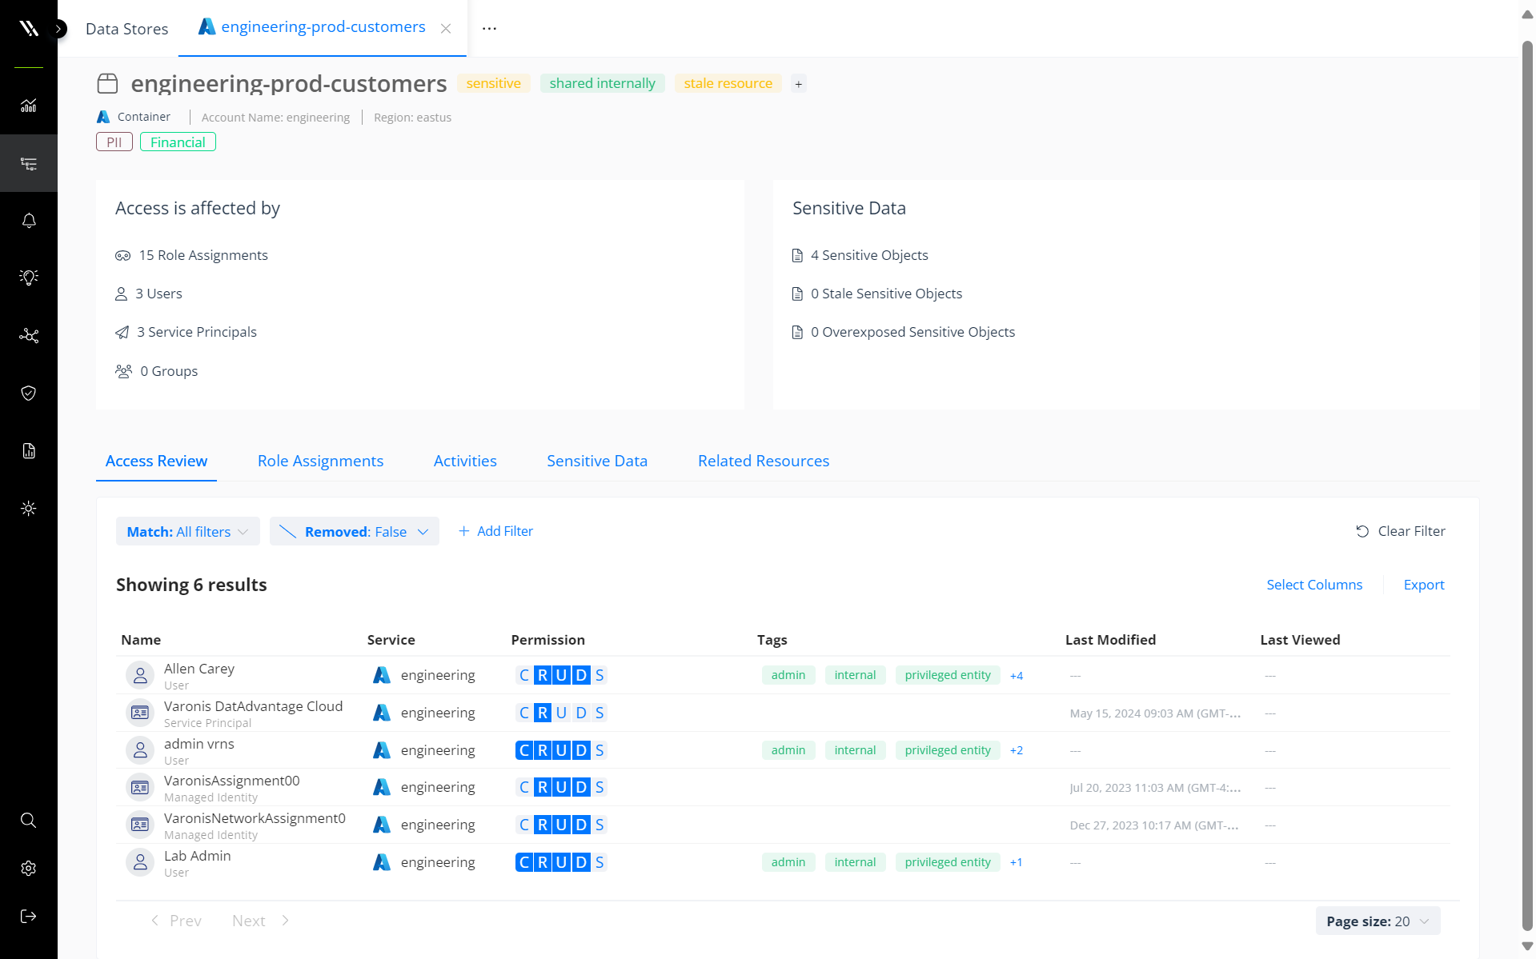Open the shield compliance icon

coord(29,393)
